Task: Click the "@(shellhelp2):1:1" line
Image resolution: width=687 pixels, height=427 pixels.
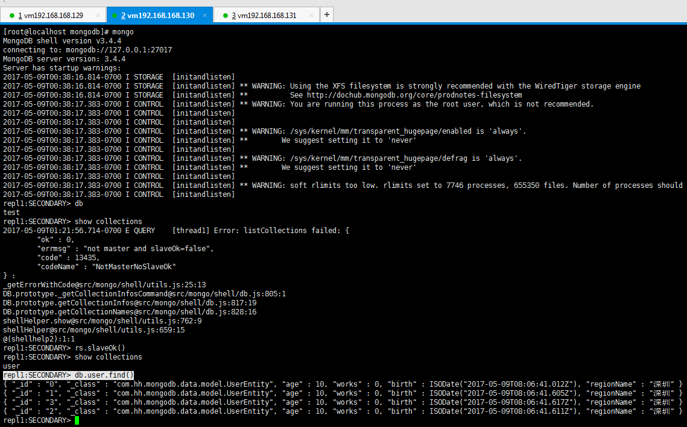Action: pyautogui.click(x=39, y=339)
